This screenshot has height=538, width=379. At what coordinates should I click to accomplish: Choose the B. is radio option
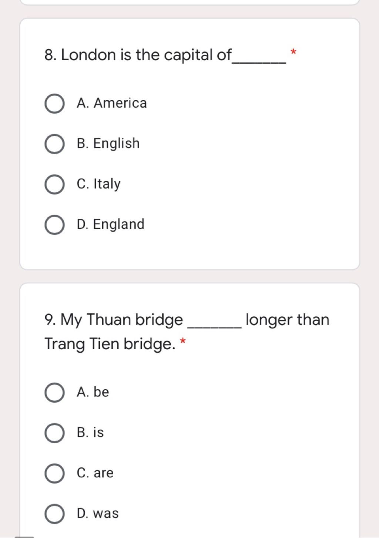(x=54, y=433)
